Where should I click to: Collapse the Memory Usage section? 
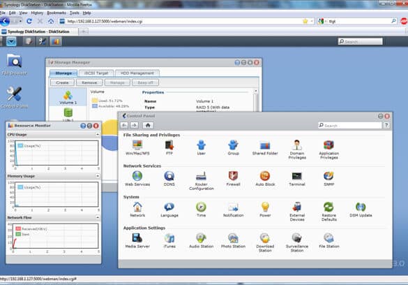[98, 176]
